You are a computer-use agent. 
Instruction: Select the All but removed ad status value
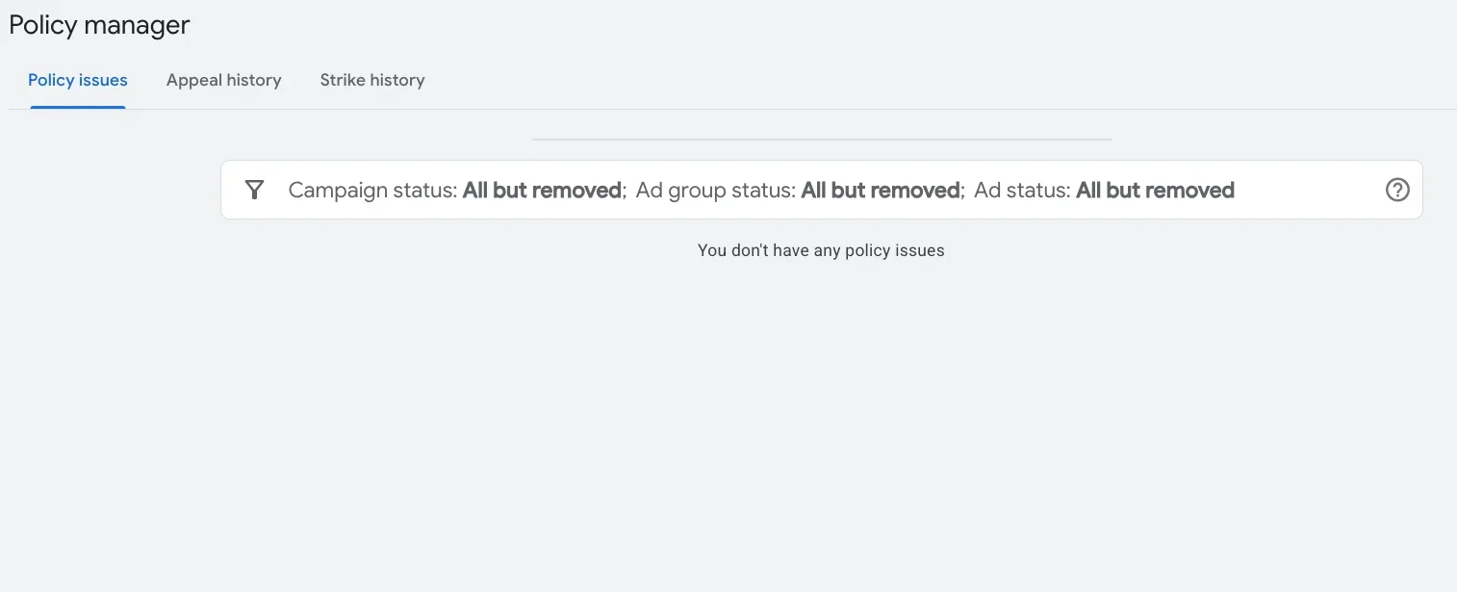1155,190
